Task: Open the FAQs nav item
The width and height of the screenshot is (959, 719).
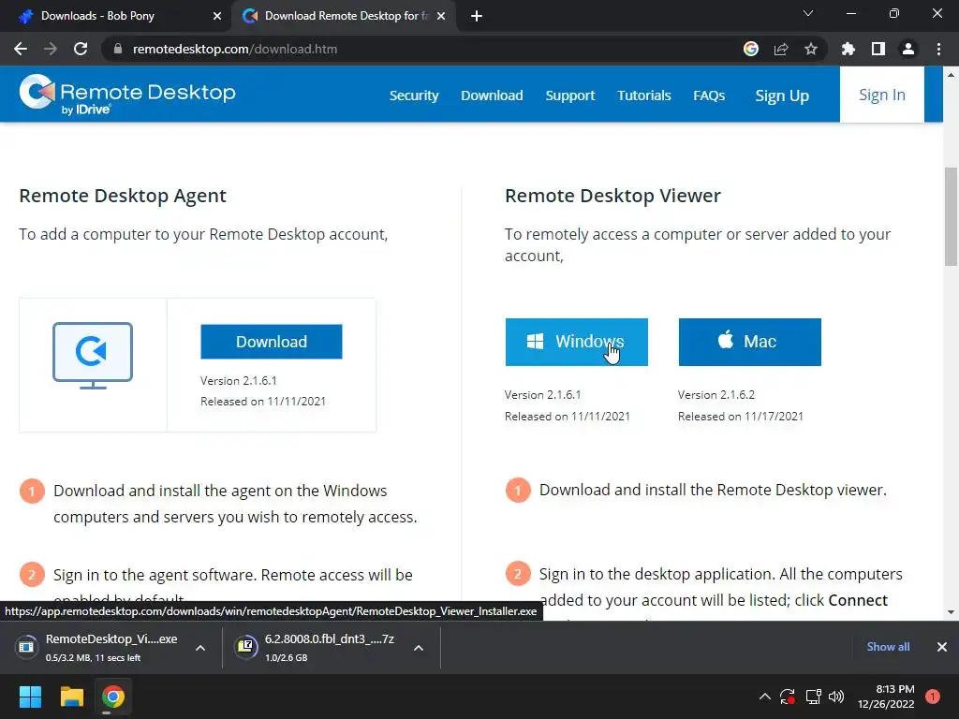Action: pyautogui.click(x=709, y=95)
